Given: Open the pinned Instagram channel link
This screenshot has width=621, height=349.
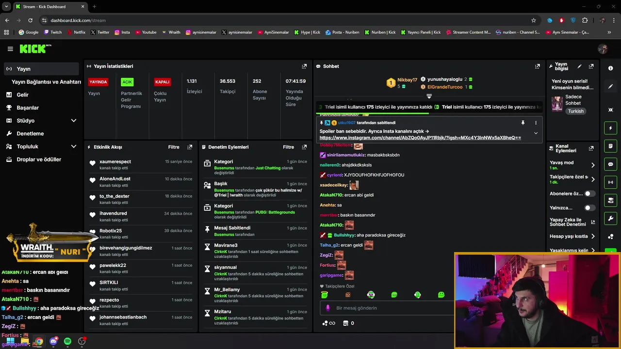Looking at the screenshot, I should [x=420, y=138].
